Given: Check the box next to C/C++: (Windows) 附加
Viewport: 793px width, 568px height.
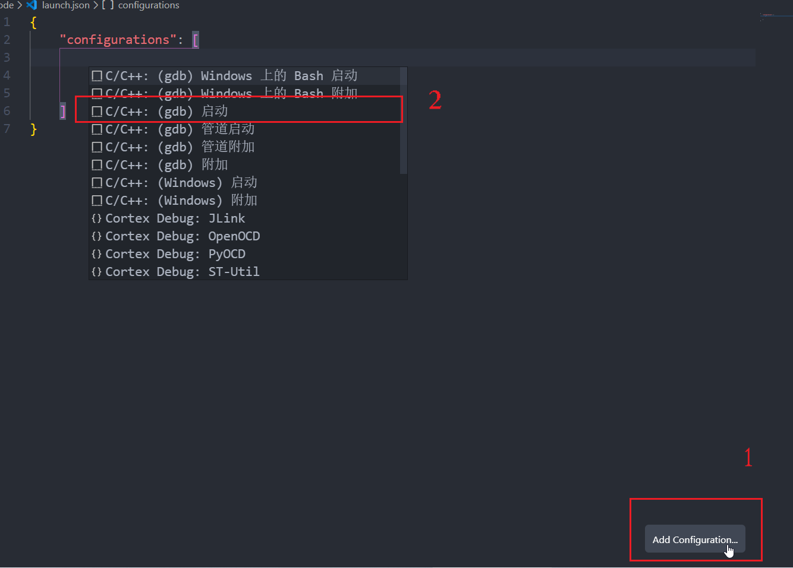Looking at the screenshot, I should pos(97,200).
